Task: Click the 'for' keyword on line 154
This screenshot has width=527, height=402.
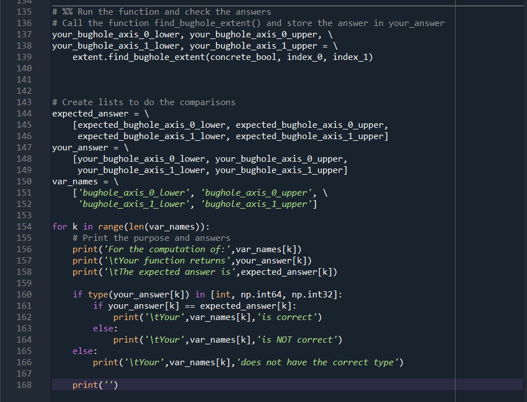Action: (59, 227)
